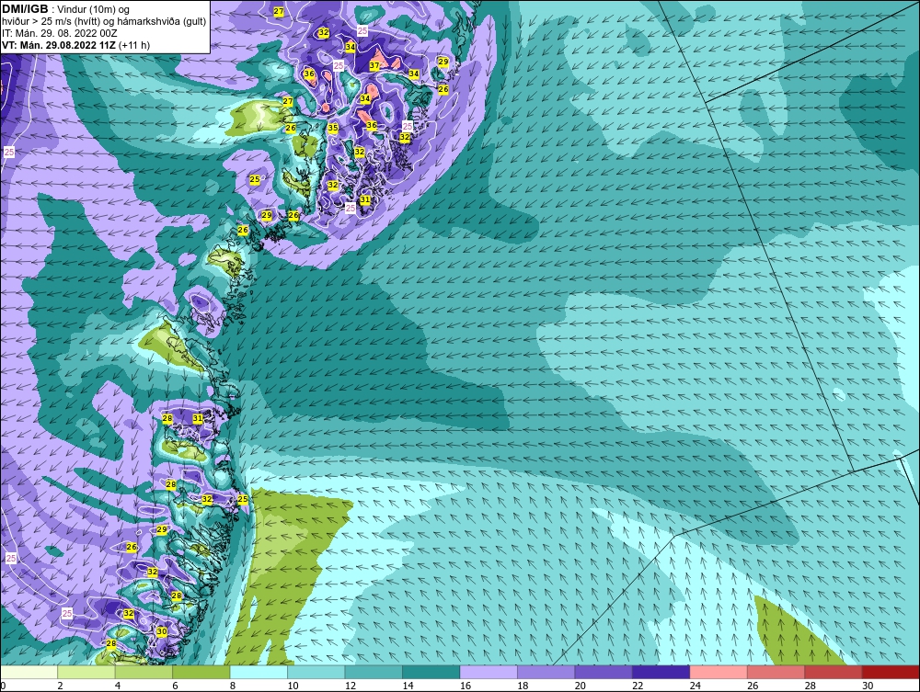Pick the dark red swatch above 30 m/s
This screenshot has height=692, width=920.
coord(891,672)
